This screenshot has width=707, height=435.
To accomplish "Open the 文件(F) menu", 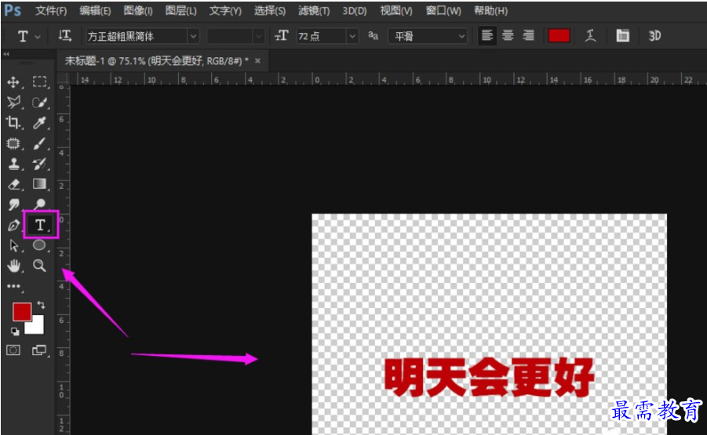I will (51, 11).
